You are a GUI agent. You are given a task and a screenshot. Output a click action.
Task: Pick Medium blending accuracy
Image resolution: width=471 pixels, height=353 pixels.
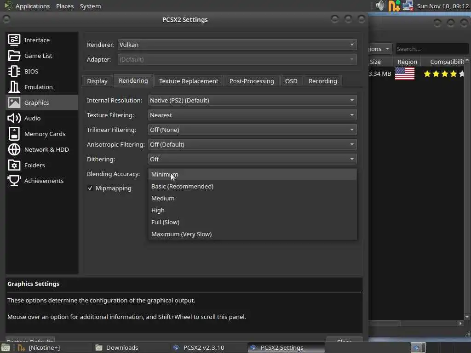pyautogui.click(x=253, y=198)
